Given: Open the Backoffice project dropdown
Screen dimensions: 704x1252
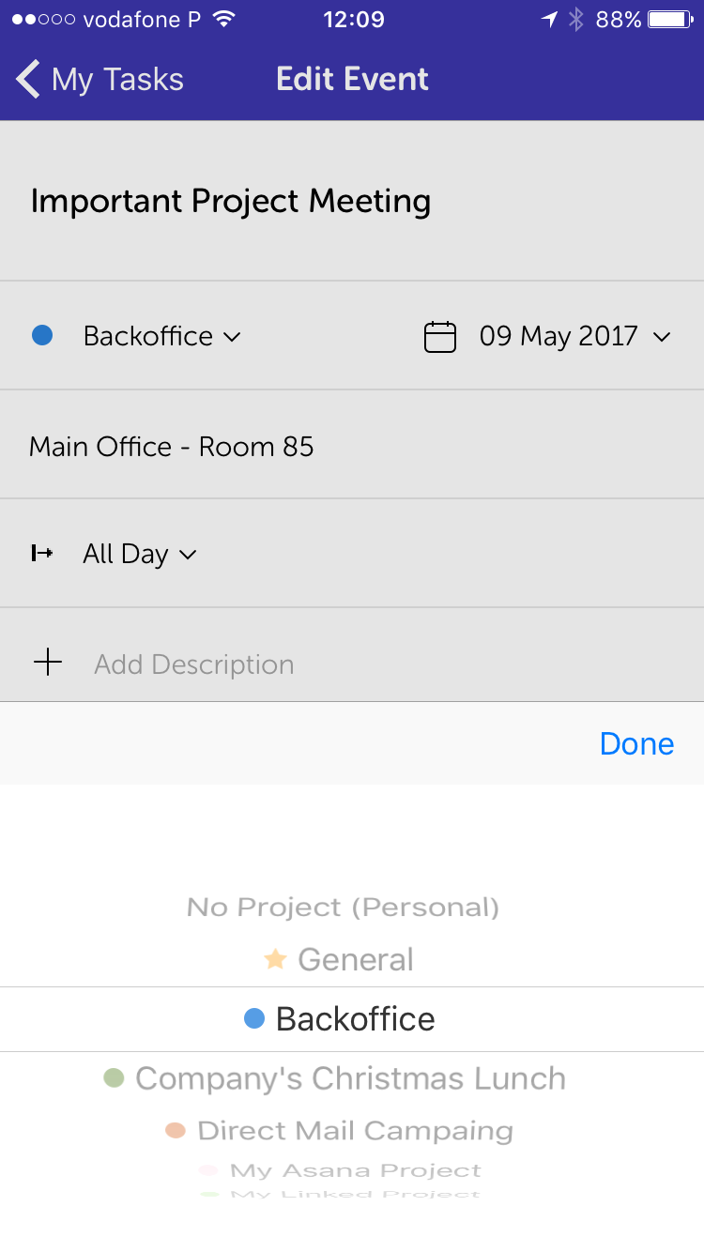Looking at the screenshot, I should click(161, 336).
